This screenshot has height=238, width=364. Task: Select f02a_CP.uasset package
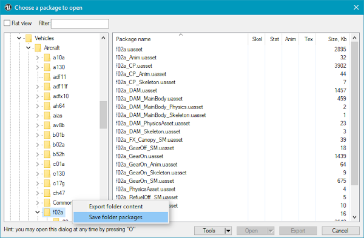134,66
